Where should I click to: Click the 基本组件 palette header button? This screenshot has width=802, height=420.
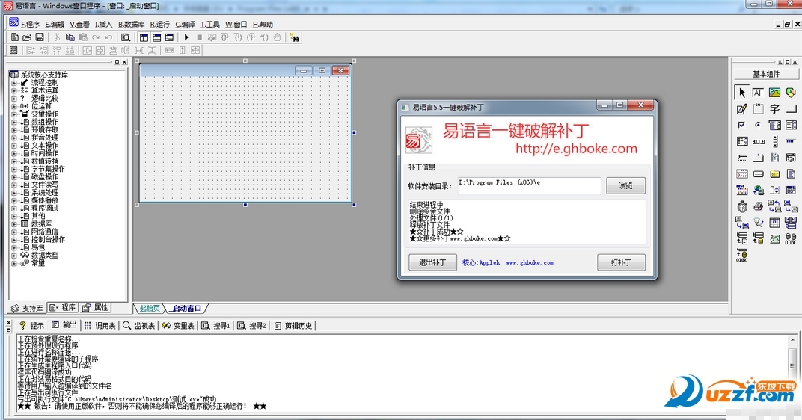pos(766,74)
